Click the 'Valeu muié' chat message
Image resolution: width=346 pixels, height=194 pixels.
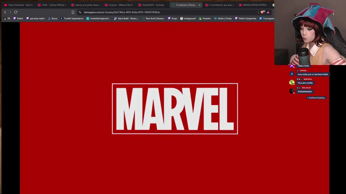(303, 66)
